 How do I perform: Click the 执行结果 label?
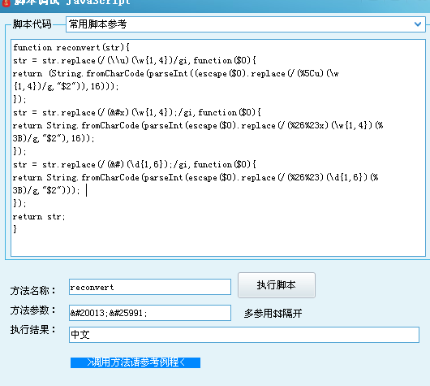tap(32, 330)
